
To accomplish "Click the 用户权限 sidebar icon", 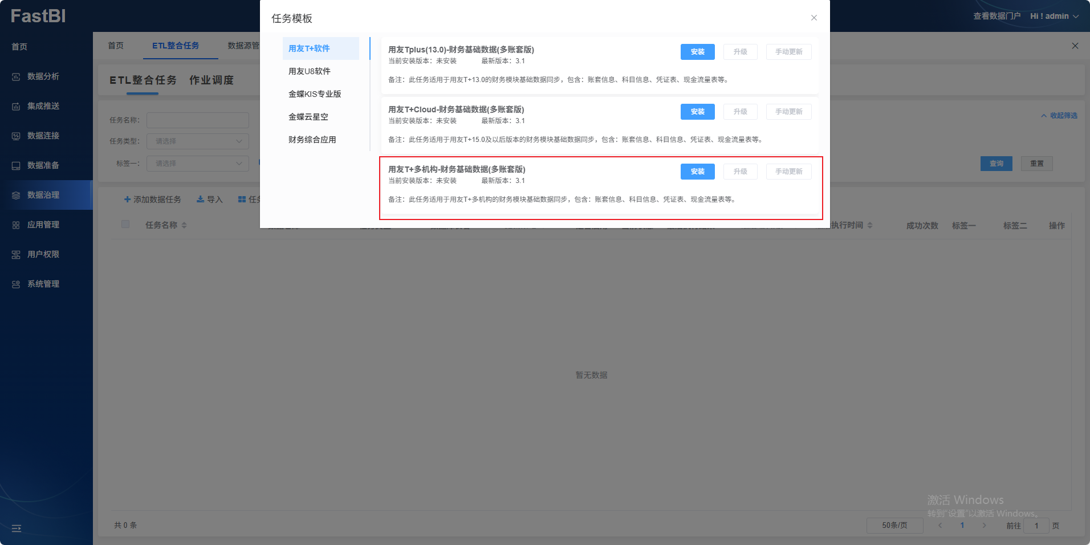I will [16, 255].
